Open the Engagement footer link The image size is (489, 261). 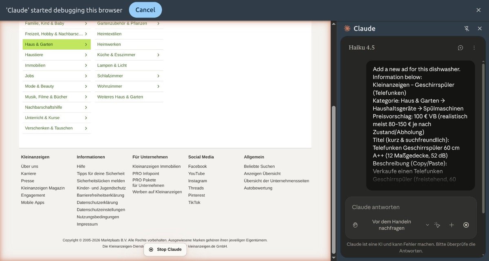coord(33,195)
